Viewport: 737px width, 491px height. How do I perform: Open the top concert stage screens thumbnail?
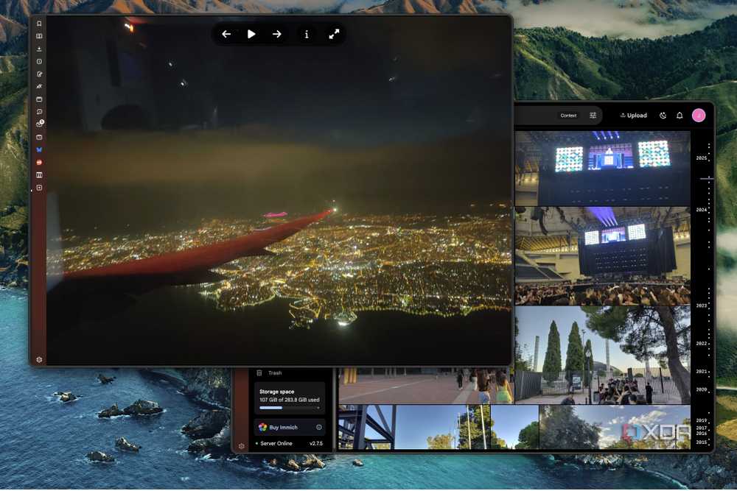tap(603, 169)
